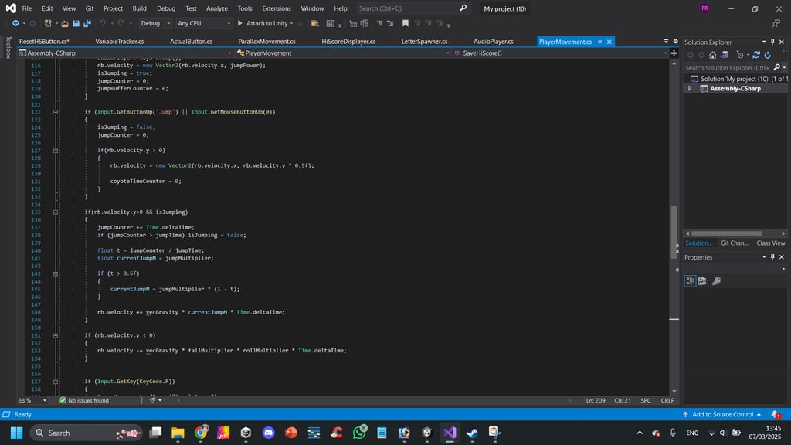Click the split editor window icon
Screen dimensions: 791x445
pos(674,53)
